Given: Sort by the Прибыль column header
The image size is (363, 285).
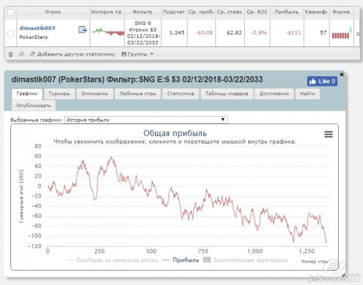Looking at the screenshot, I should pyautogui.click(x=287, y=12).
